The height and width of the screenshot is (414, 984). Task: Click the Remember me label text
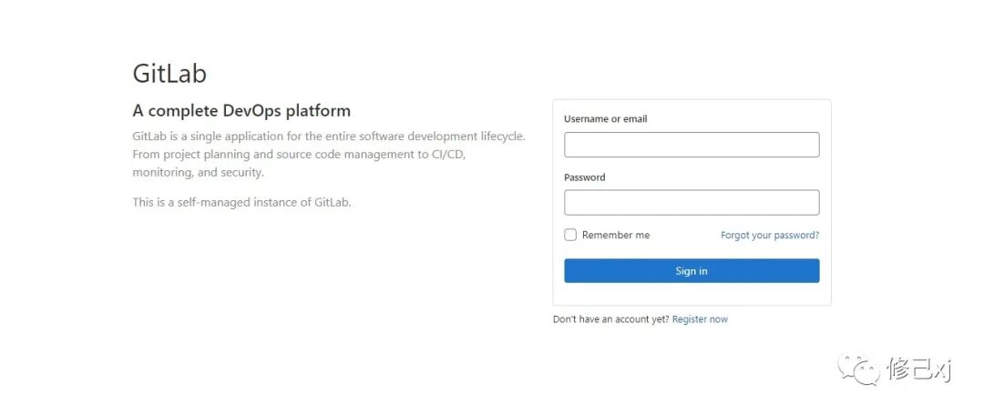point(616,235)
